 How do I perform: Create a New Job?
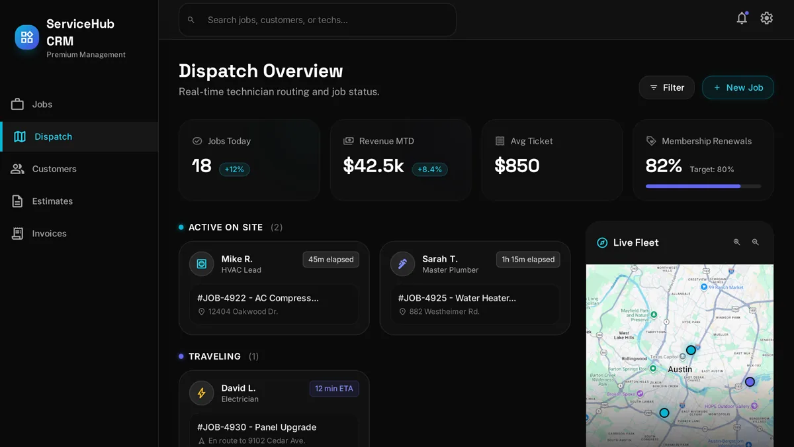click(x=738, y=87)
